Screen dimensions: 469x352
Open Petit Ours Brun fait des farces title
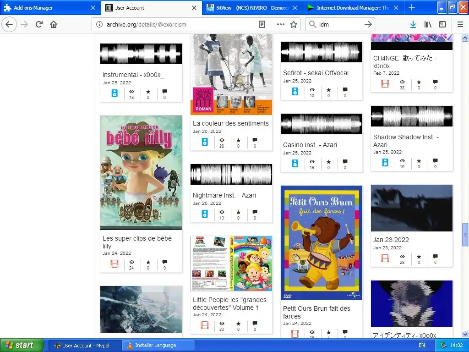click(x=316, y=312)
